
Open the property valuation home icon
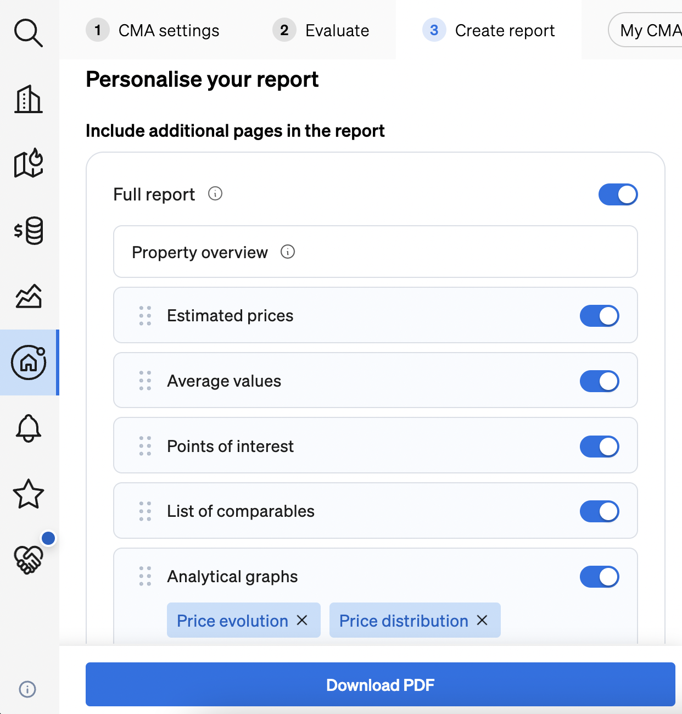click(x=28, y=362)
